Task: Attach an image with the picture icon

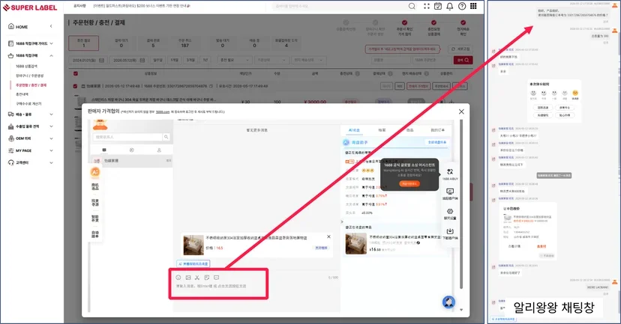Action: 188,278
